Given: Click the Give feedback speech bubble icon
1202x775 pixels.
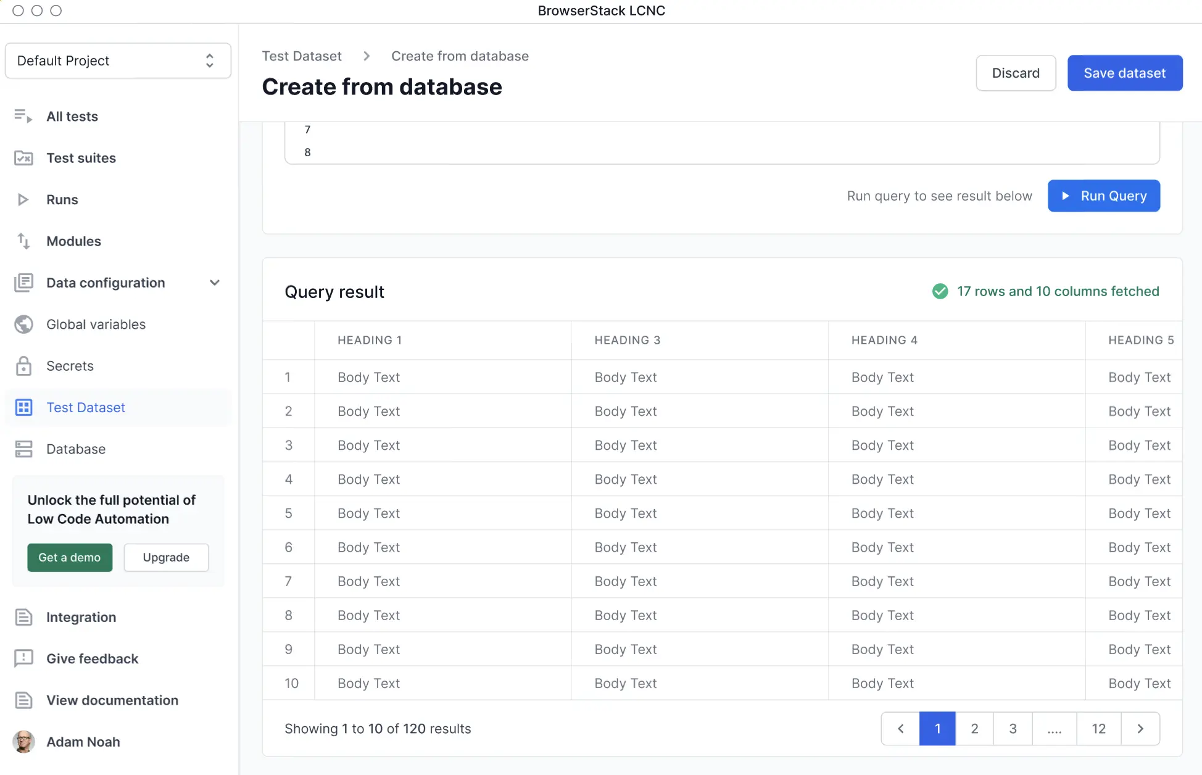Looking at the screenshot, I should click(23, 658).
